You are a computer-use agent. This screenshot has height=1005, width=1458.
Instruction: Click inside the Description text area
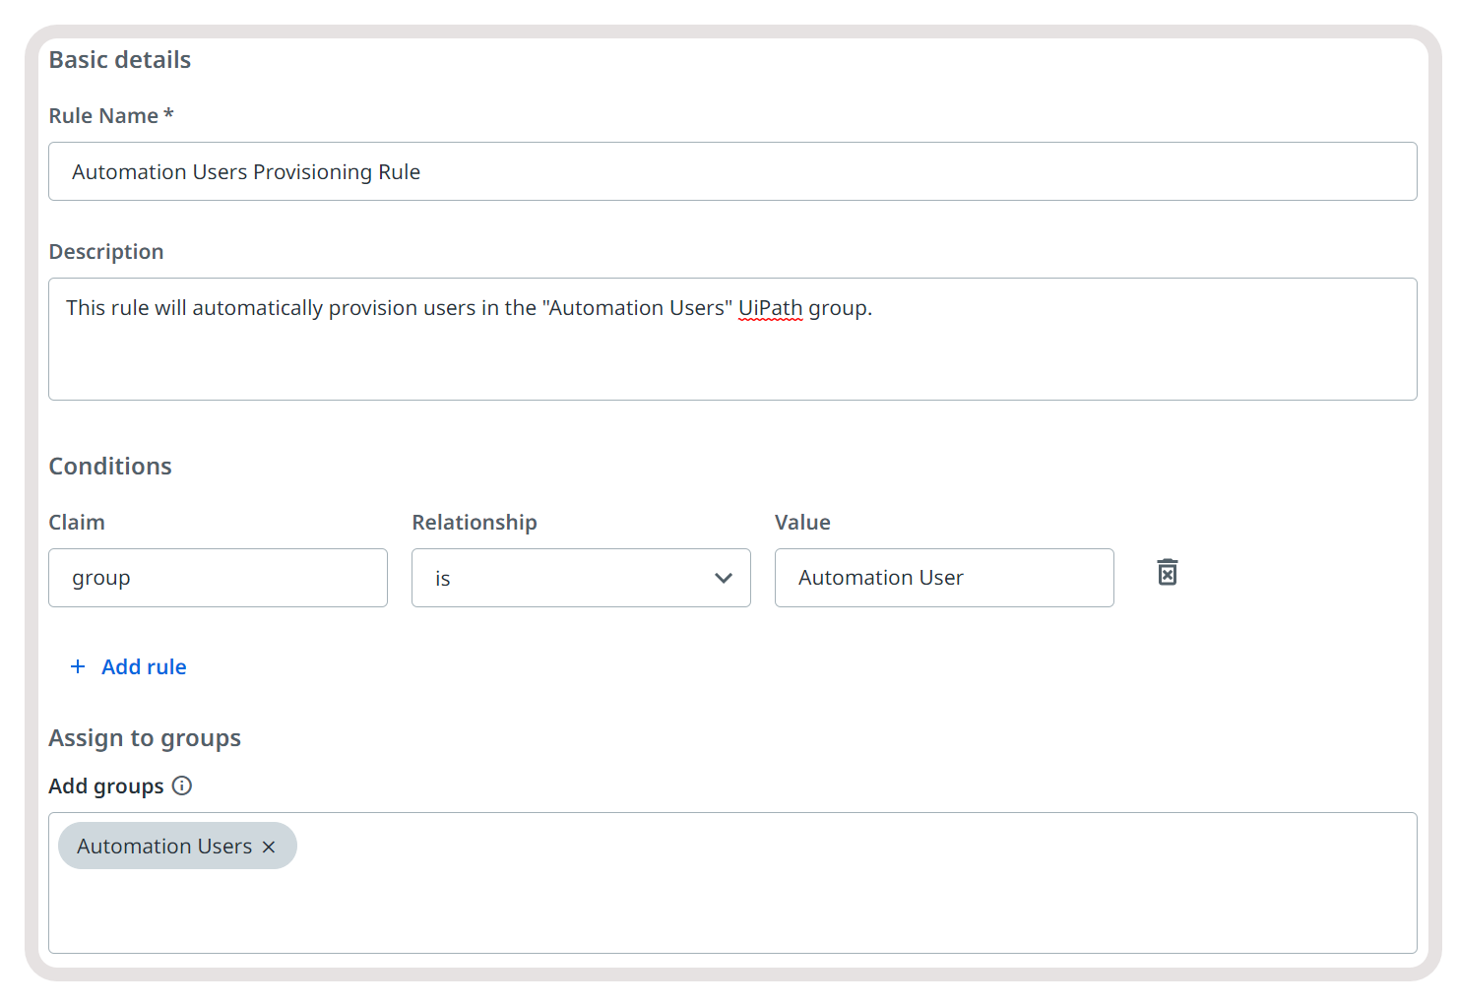732,354
